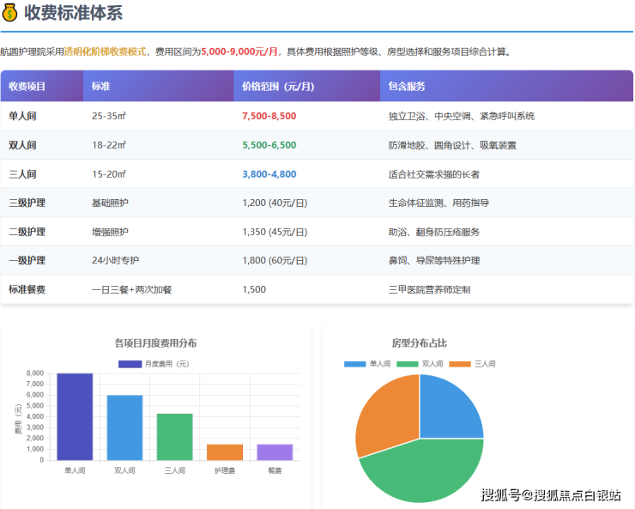The width and height of the screenshot is (635, 509).
Task: Click the light purple 餐费 bar
Action: [275, 452]
